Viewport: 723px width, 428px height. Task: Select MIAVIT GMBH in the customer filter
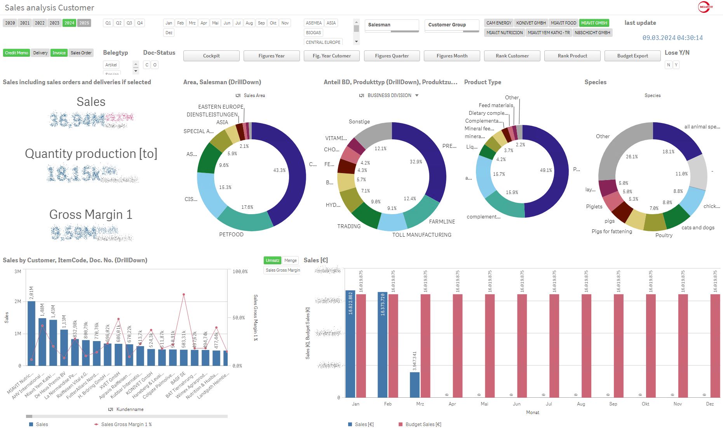click(x=594, y=23)
